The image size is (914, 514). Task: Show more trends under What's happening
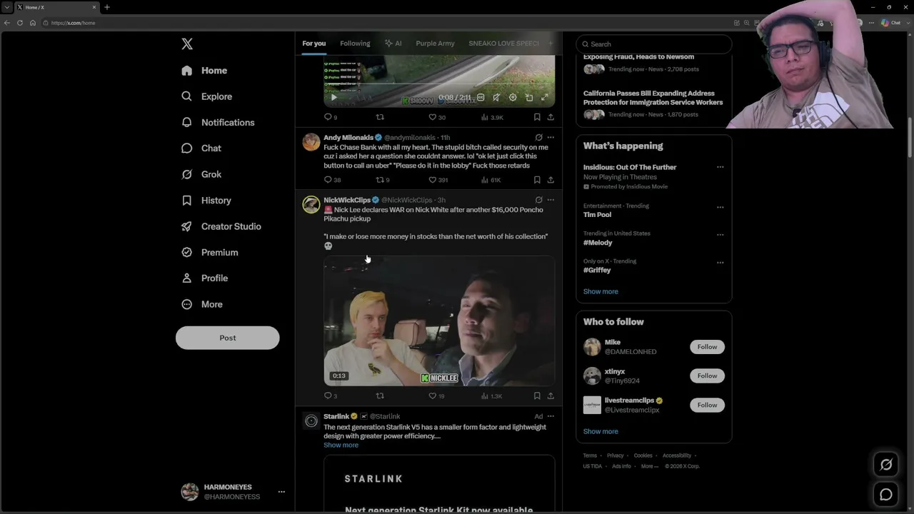(x=601, y=291)
